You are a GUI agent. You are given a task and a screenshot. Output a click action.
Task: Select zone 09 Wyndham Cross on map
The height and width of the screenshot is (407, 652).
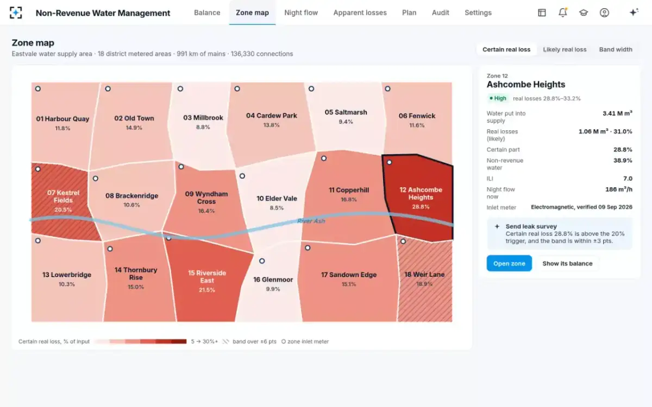[x=206, y=201]
